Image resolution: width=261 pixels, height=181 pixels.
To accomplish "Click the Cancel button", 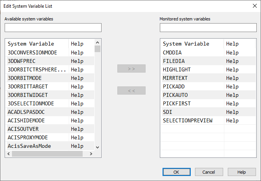I will point(209,172).
